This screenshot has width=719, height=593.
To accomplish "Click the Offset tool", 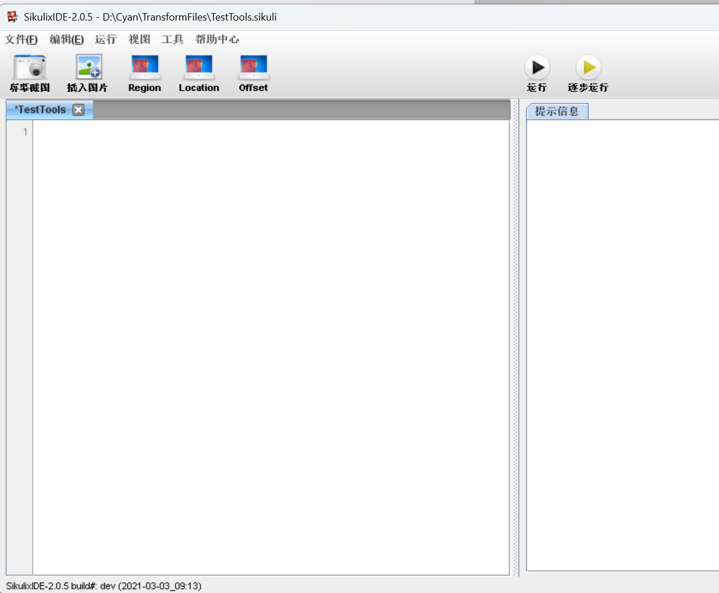I will pos(253,72).
